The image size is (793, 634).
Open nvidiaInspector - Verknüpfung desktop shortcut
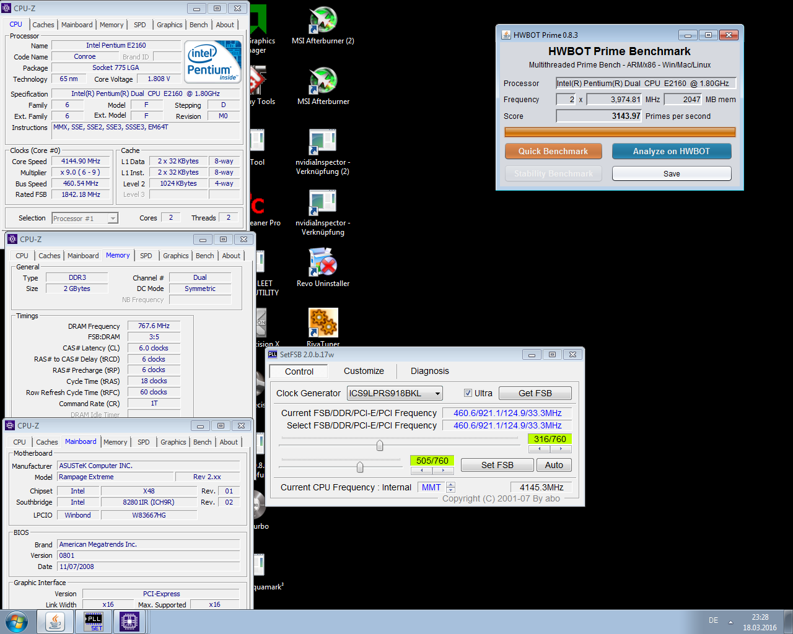click(323, 212)
